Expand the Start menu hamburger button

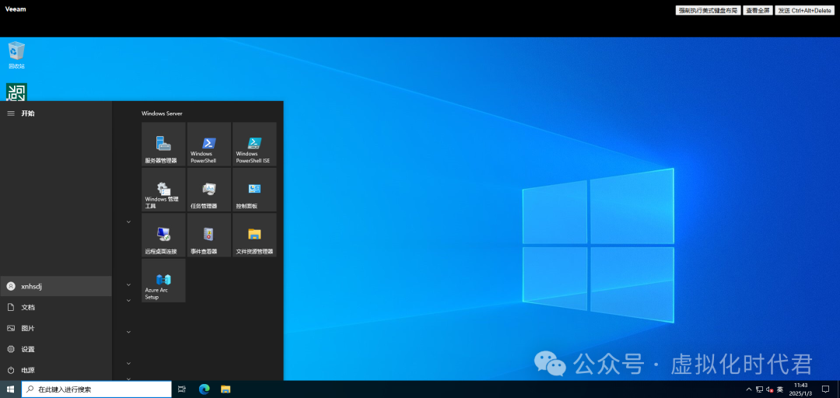coord(11,113)
